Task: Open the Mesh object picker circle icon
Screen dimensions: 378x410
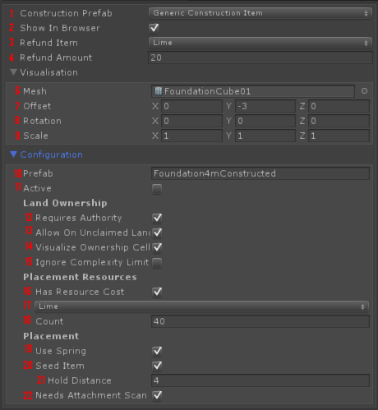Action: coord(364,91)
